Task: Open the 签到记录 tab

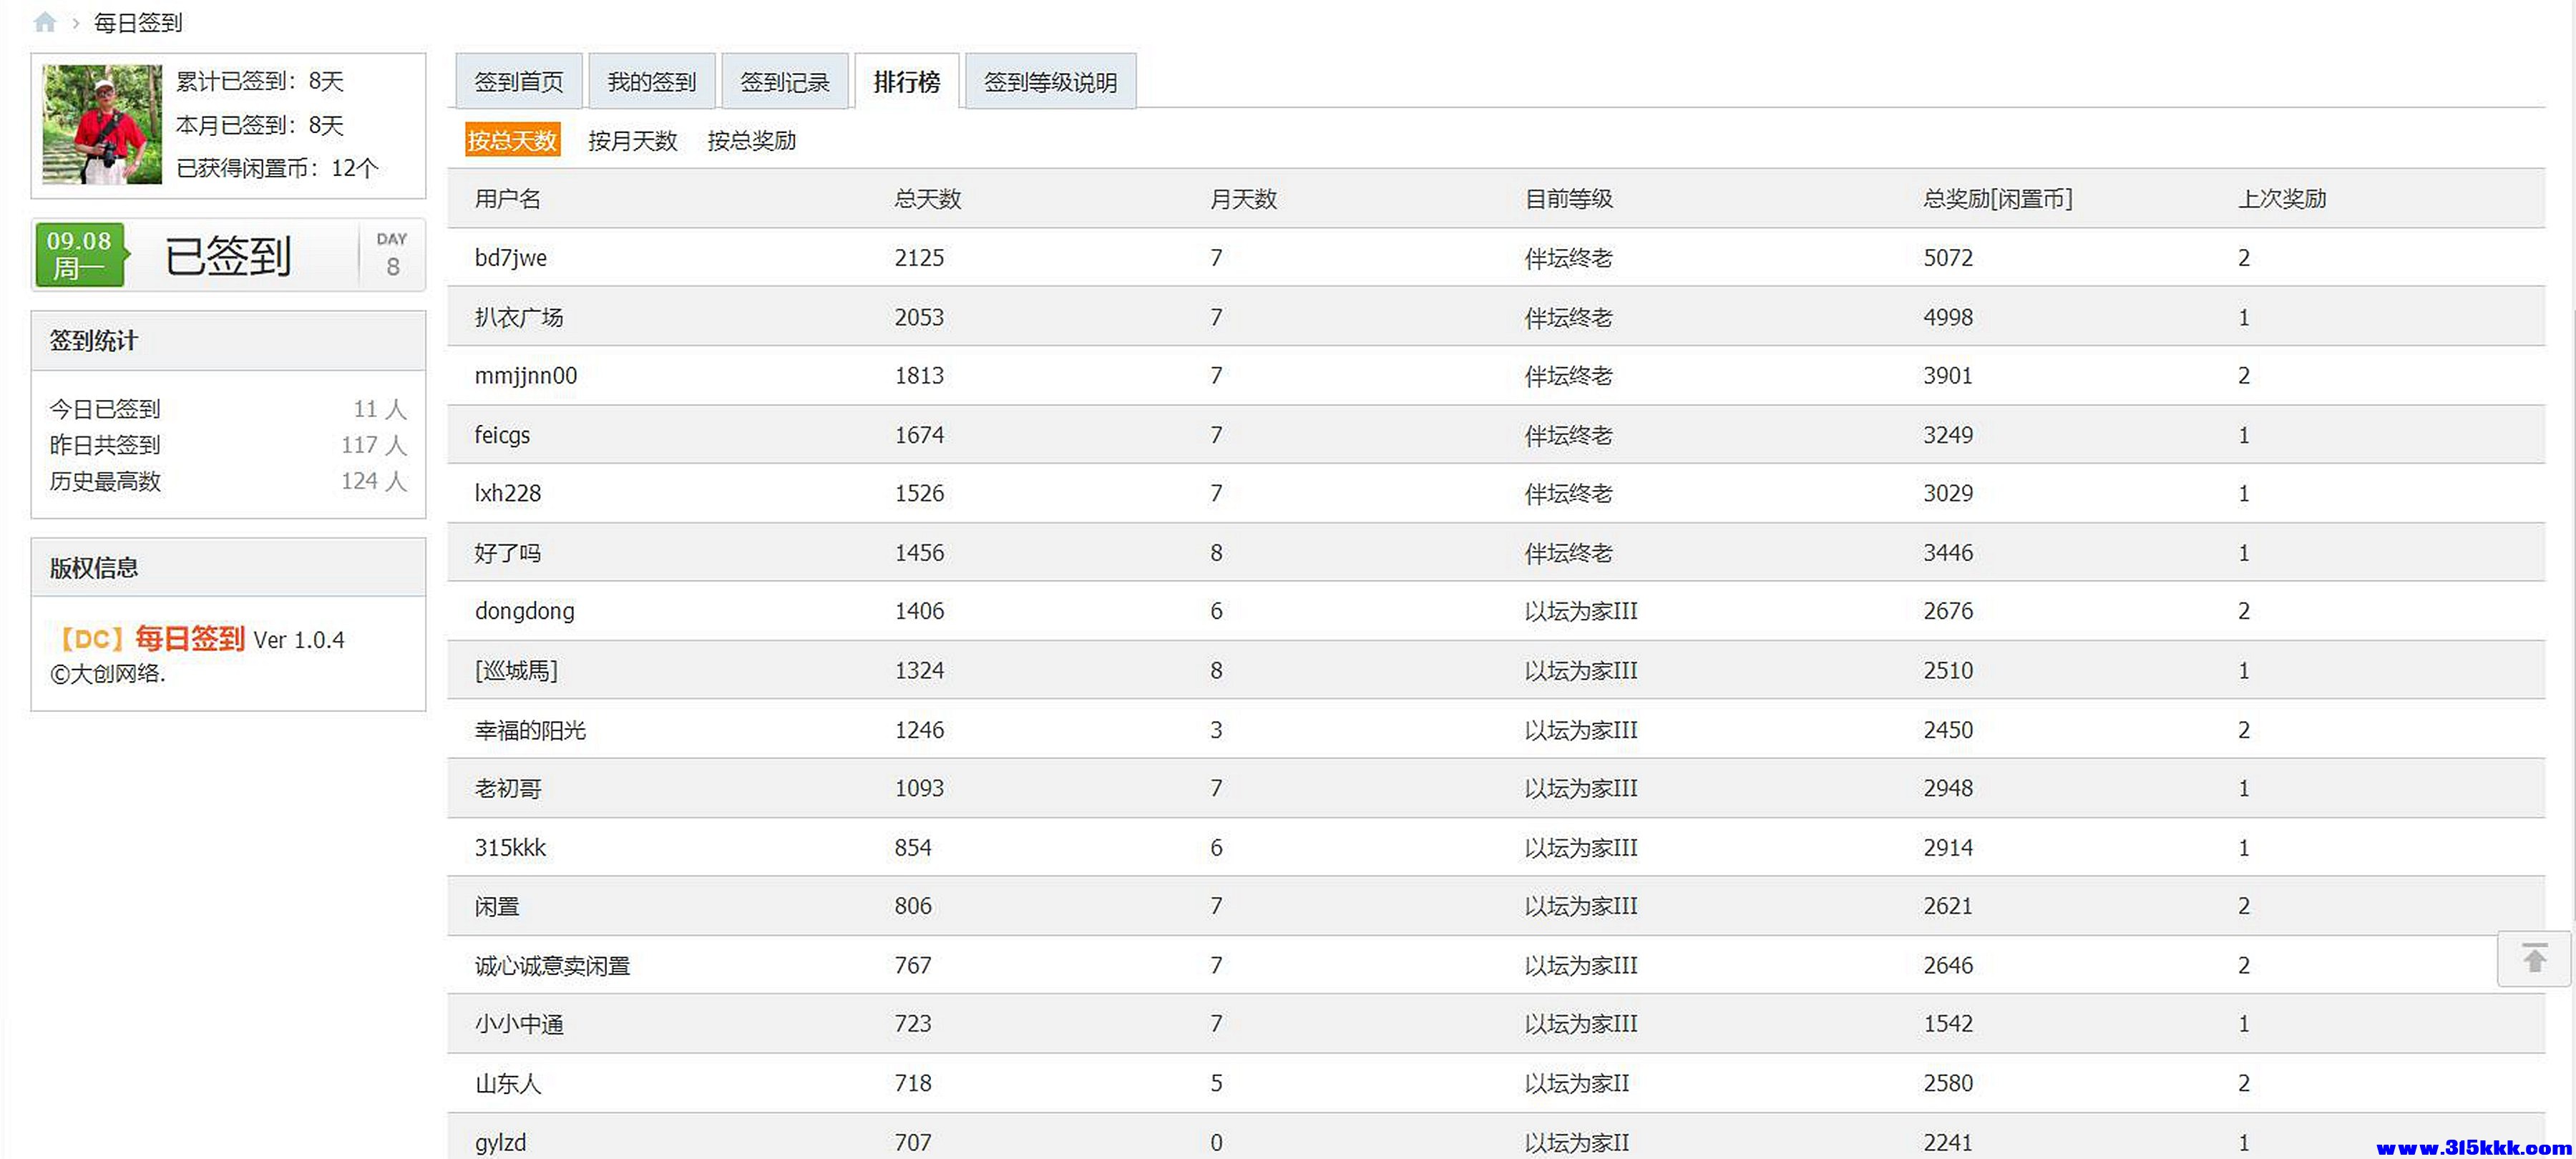Action: click(784, 82)
